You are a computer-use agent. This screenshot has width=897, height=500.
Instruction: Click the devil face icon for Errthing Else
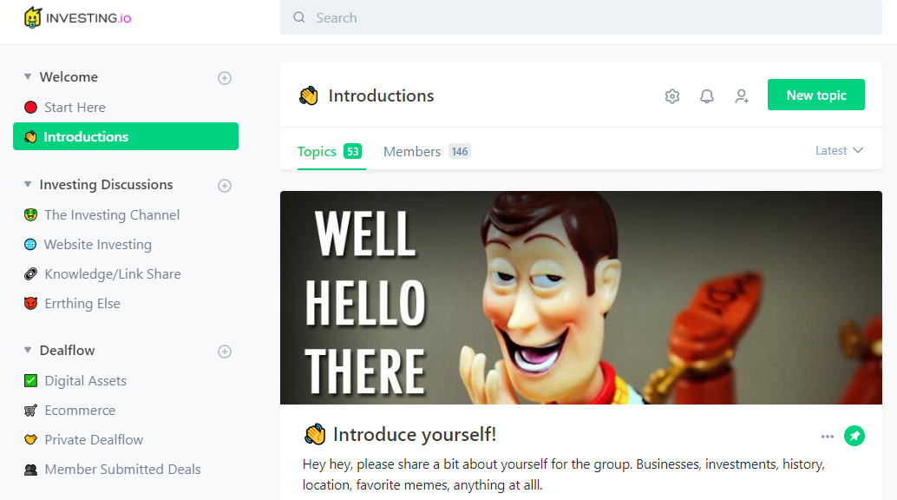coord(31,304)
